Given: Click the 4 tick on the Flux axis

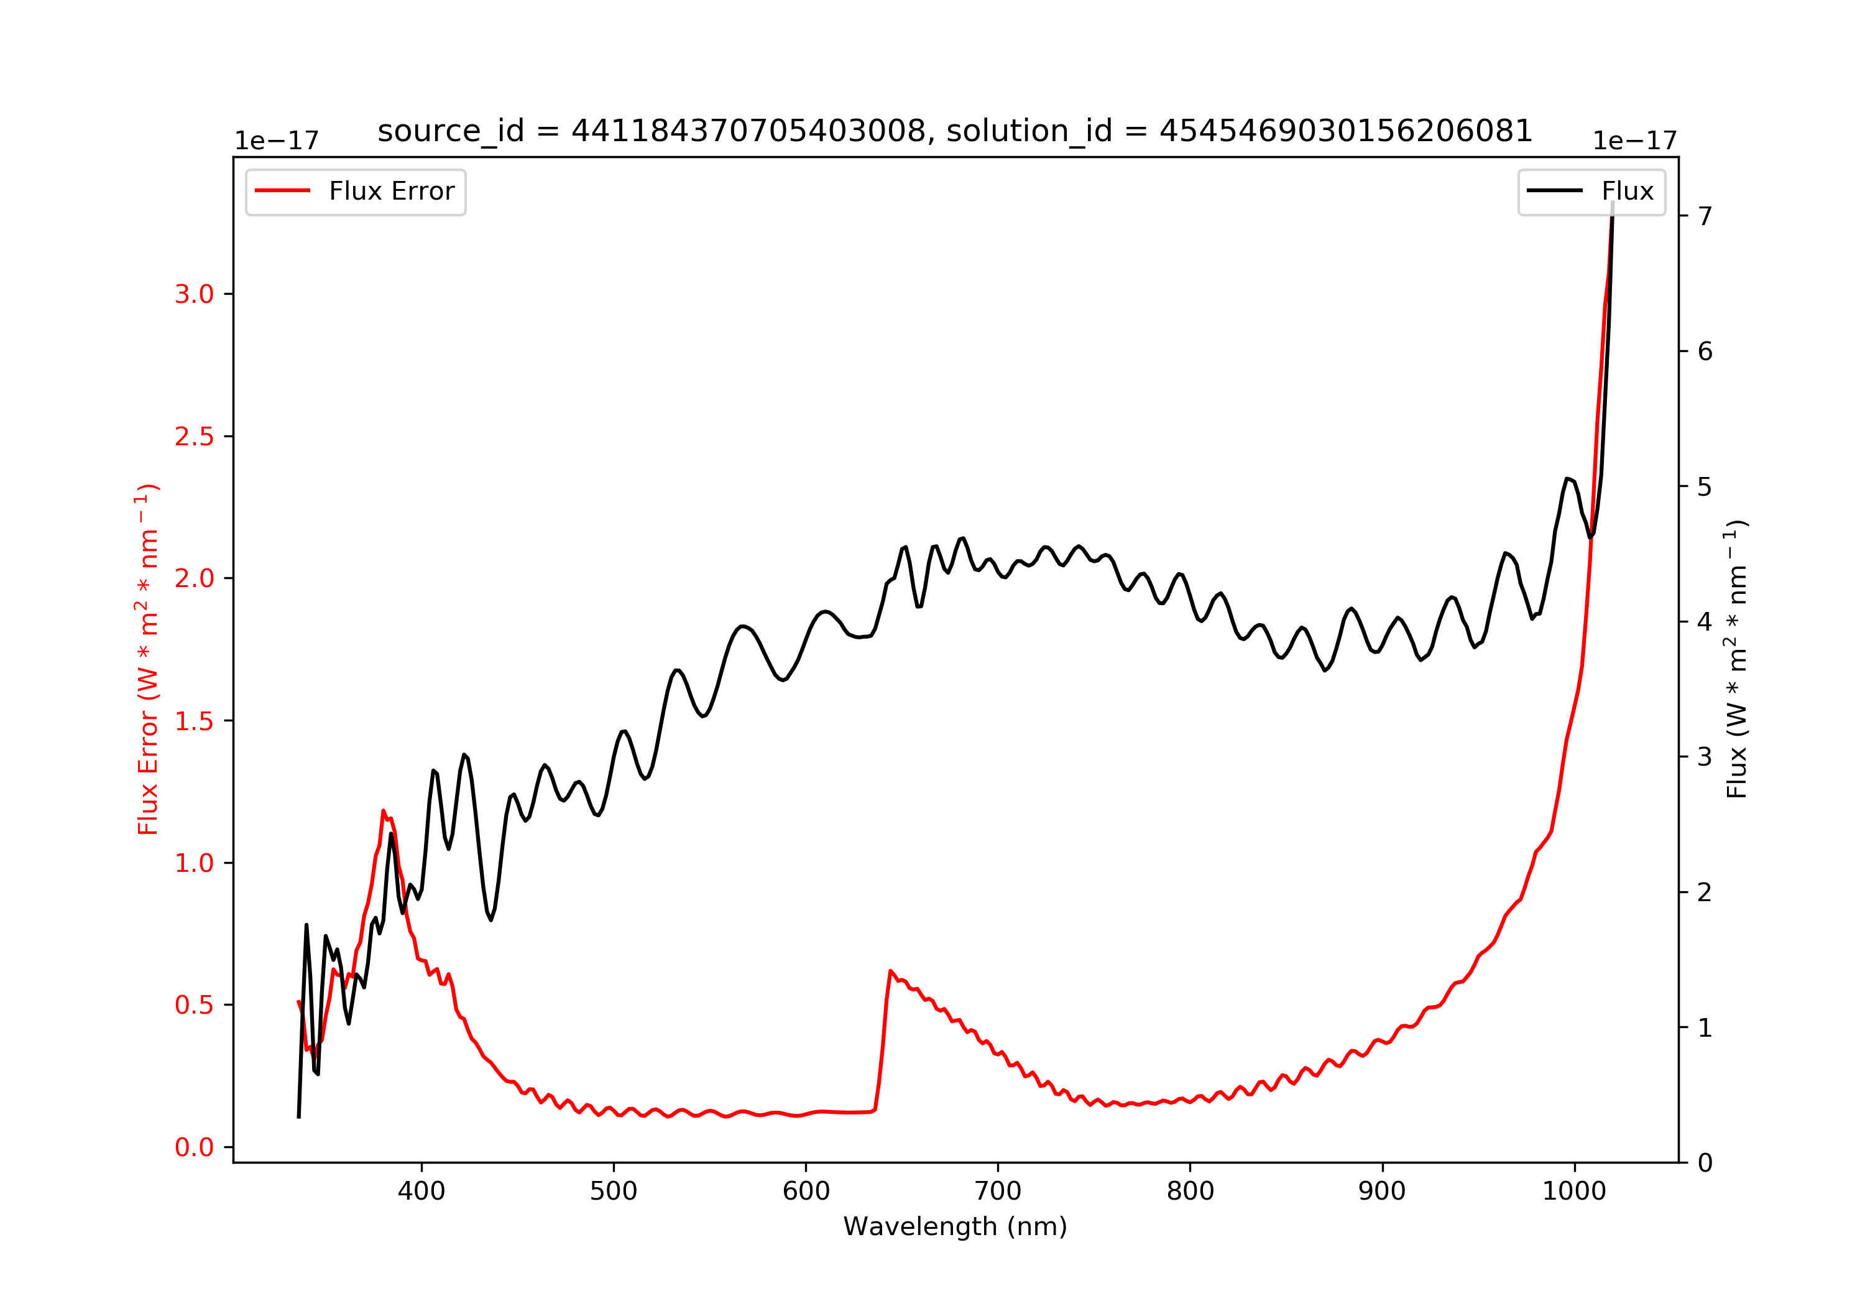Looking at the screenshot, I should (x=1705, y=622).
